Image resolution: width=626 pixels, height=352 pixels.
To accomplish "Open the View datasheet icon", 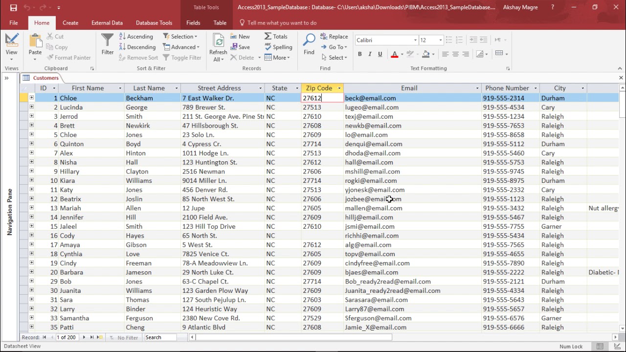I will click(11, 41).
